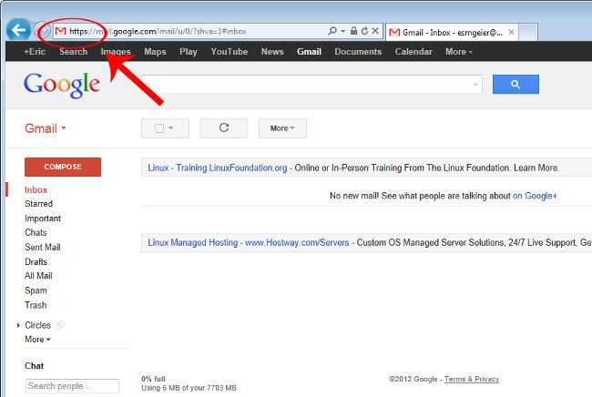Image resolution: width=592 pixels, height=397 pixels.
Task: Click the browser back arrow button
Action: click(x=16, y=30)
